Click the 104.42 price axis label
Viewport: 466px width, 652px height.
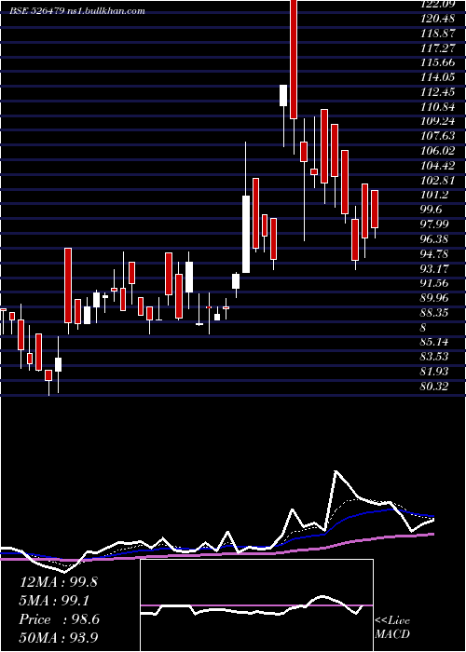[x=436, y=166]
